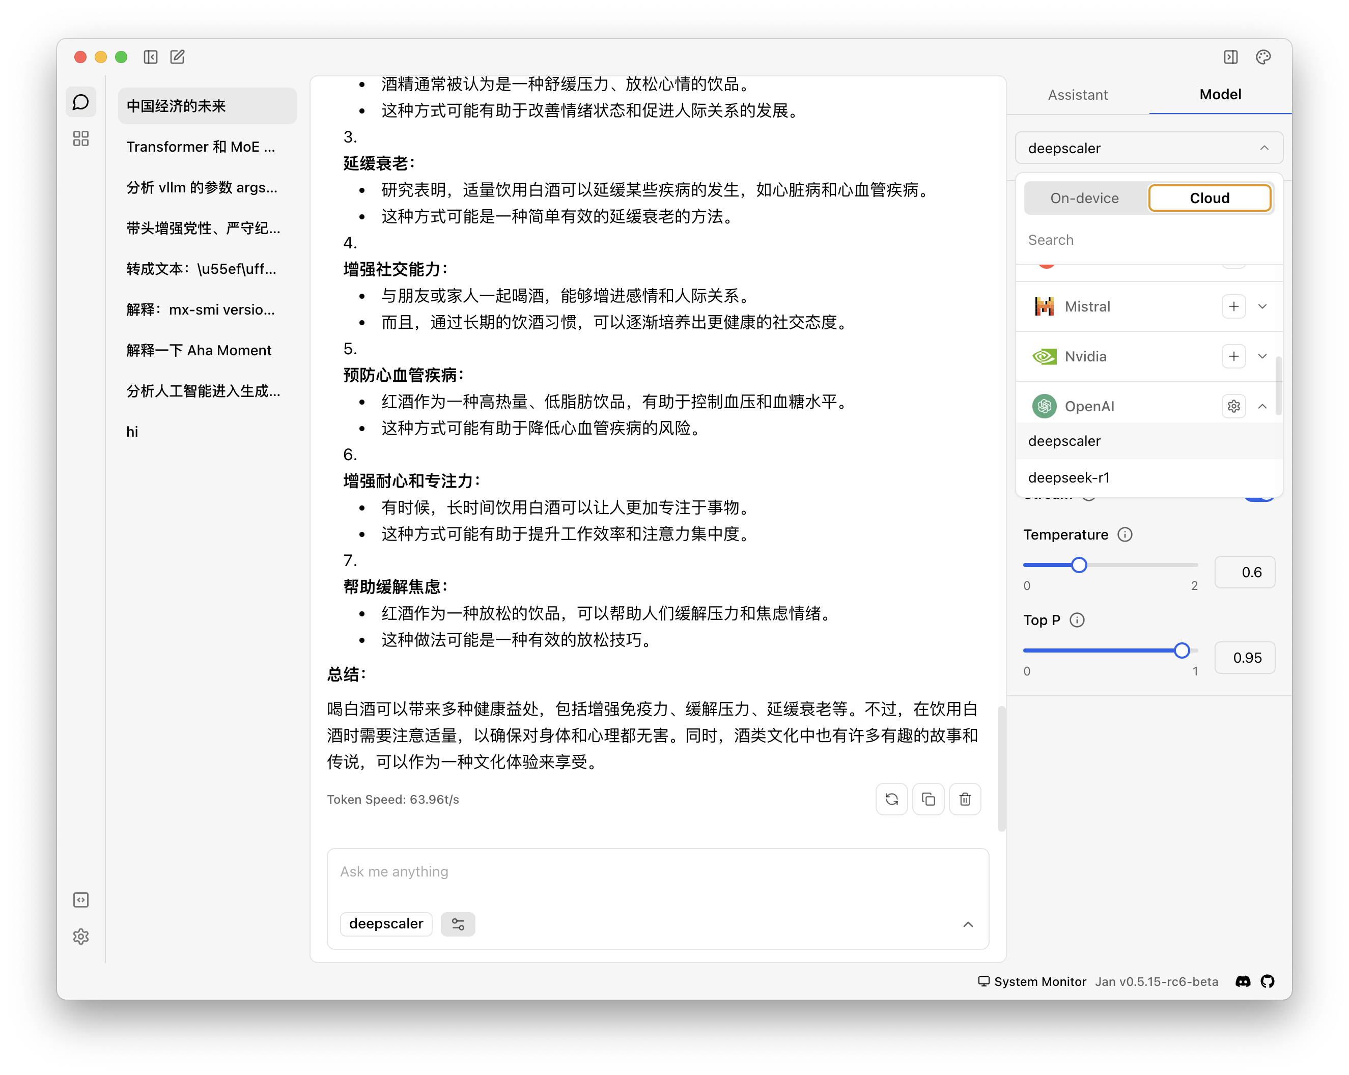
Task: Click the Temperature slider handle
Action: coord(1079,565)
